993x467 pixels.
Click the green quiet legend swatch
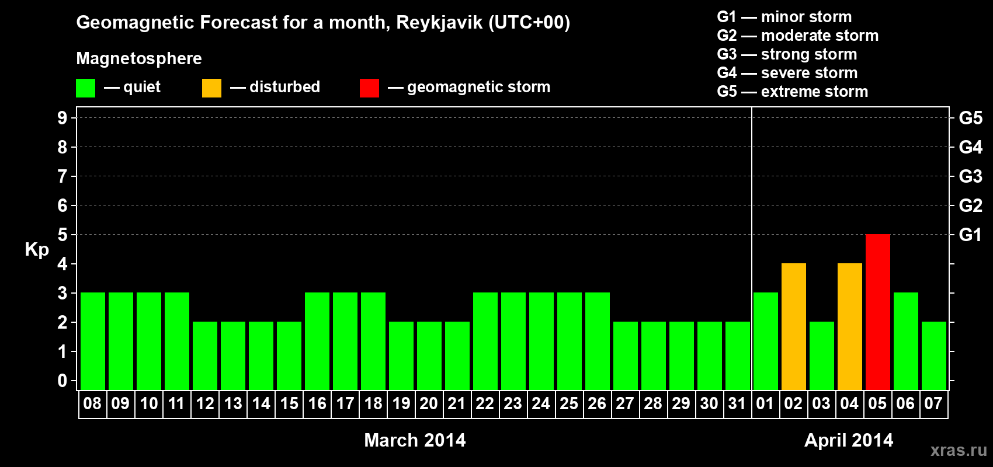click(x=85, y=88)
